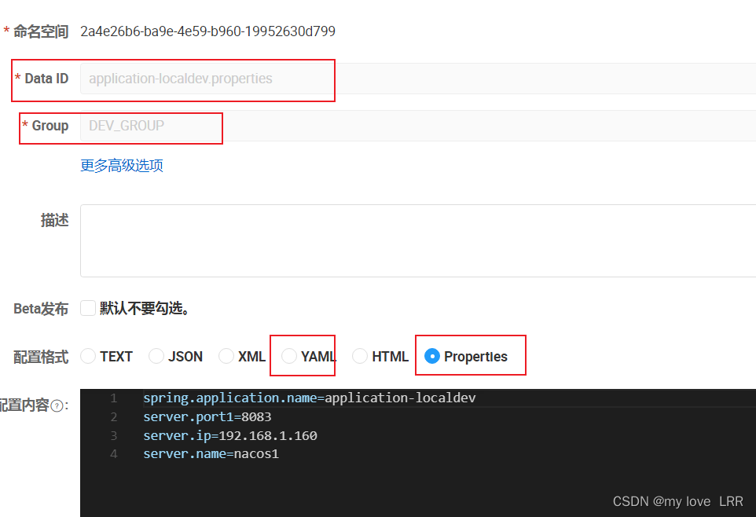Click code line server.ip=192.168.1.160
Image resolution: width=756 pixels, height=517 pixels.
click(230, 435)
